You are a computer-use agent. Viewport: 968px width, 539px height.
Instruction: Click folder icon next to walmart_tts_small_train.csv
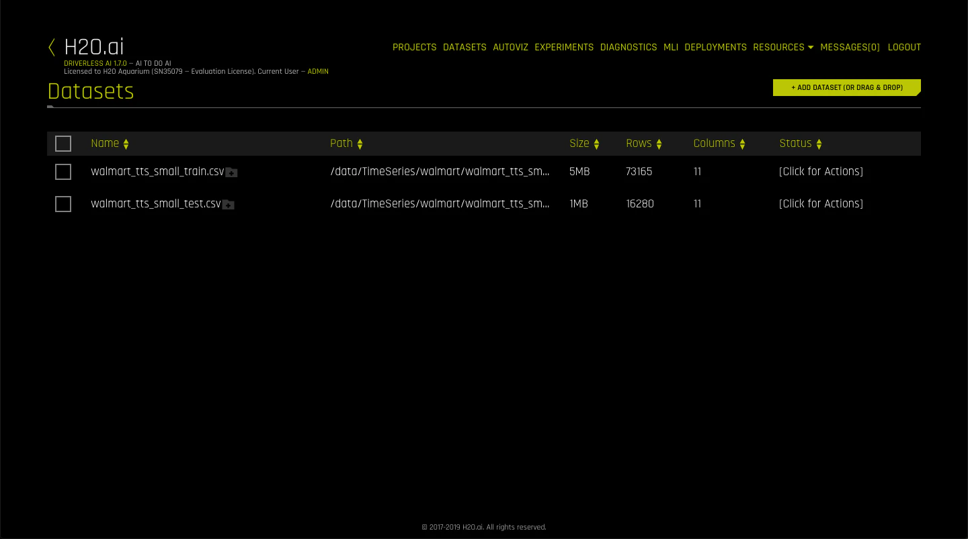(231, 173)
